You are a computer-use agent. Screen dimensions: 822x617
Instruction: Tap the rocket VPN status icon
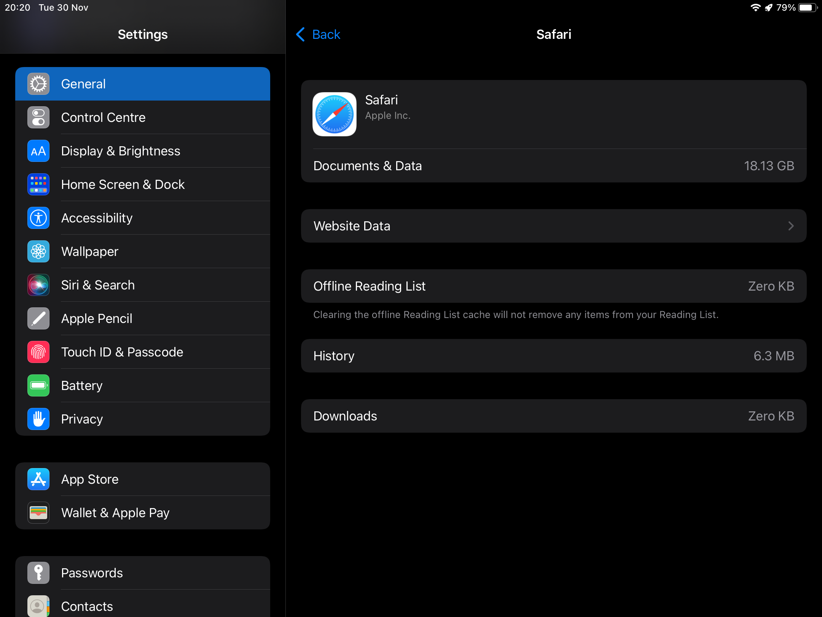pos(769,8)
